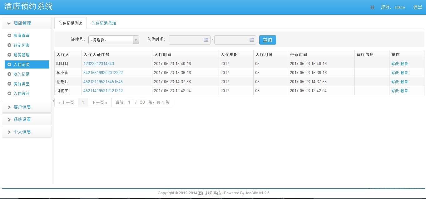Collapse the 酒店管理 menu section
The width and height of the screenshot is (426, 199).
27,23
